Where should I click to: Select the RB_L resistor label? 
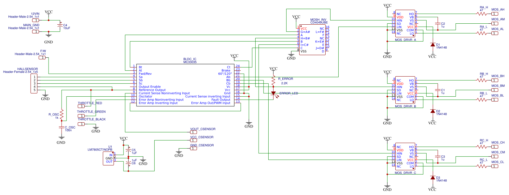coord(484,93)
